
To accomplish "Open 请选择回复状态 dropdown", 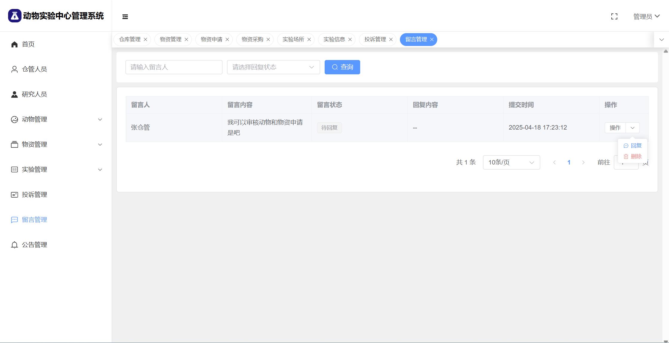I will pos(273,67).
